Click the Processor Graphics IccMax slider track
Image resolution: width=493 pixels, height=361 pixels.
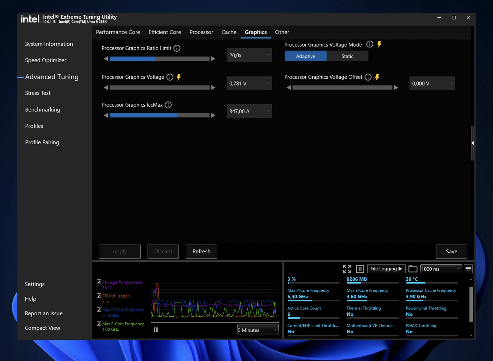coord(159,116)
